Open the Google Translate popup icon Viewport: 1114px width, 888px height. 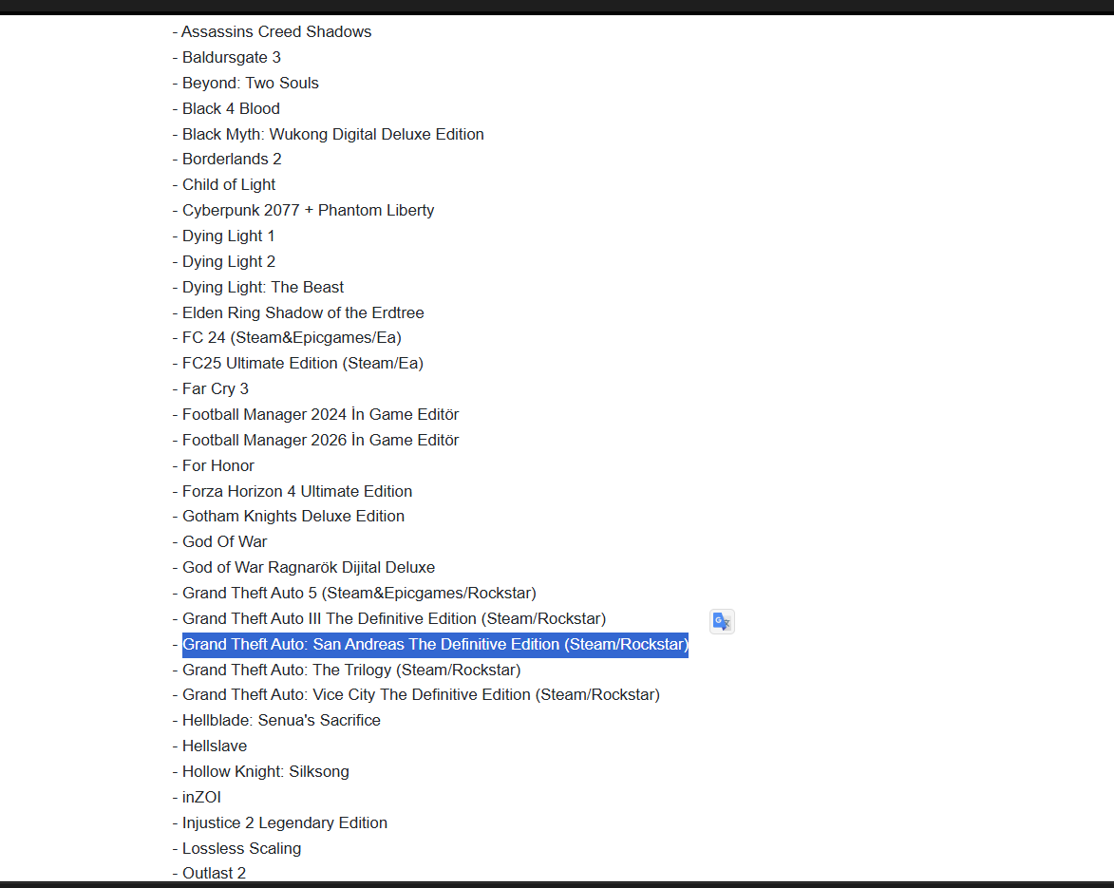722,621
